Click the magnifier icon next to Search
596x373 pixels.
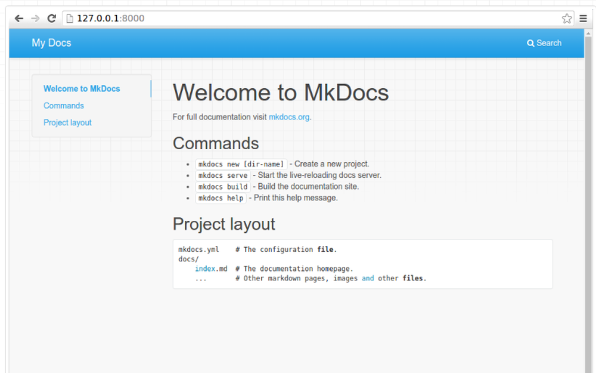530,43
